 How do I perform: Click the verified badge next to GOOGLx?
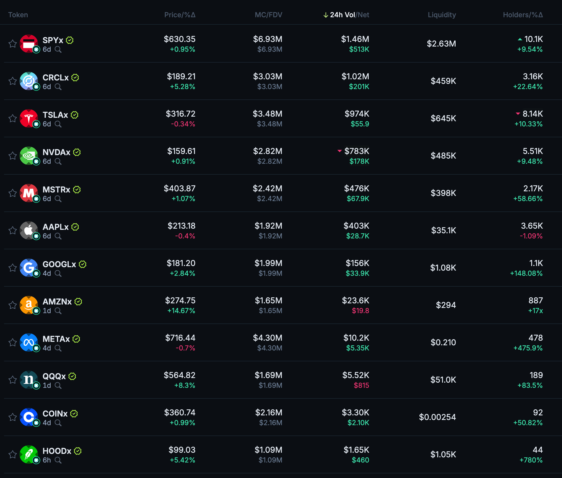click(x=83, y=264)
